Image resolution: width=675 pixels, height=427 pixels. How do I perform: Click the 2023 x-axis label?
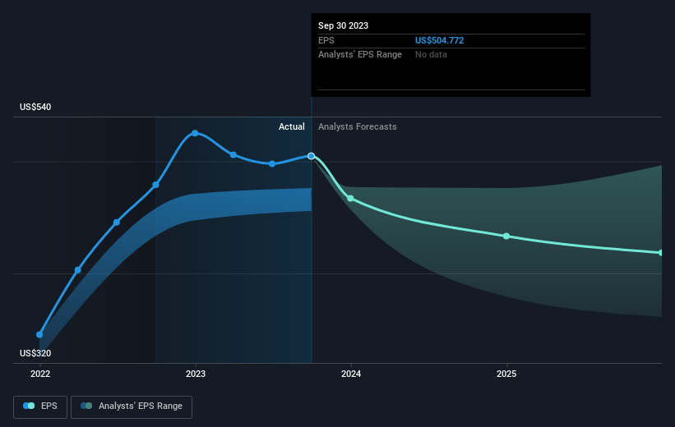(196, 374)
